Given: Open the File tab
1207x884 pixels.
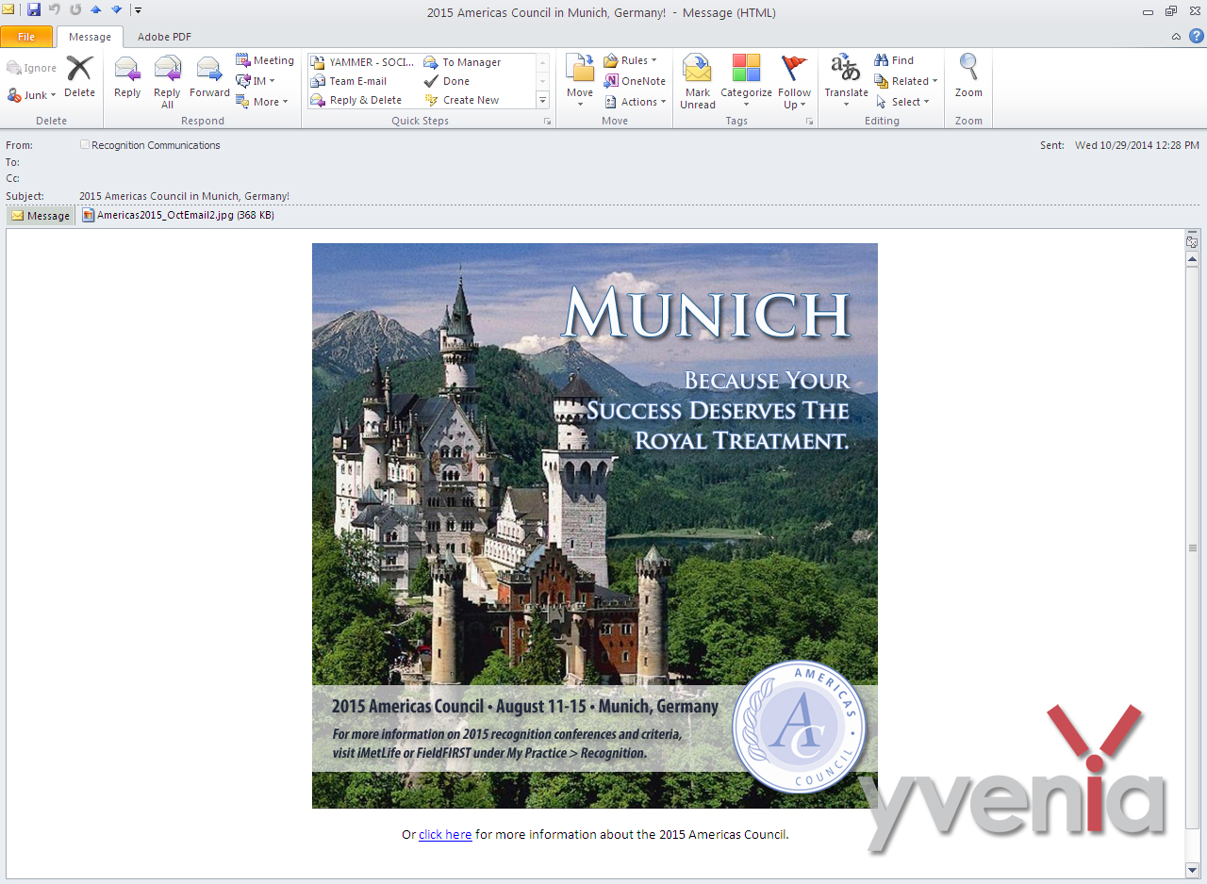Looking at the screenshot, I should pyautogui.click(x=26, y=37).
